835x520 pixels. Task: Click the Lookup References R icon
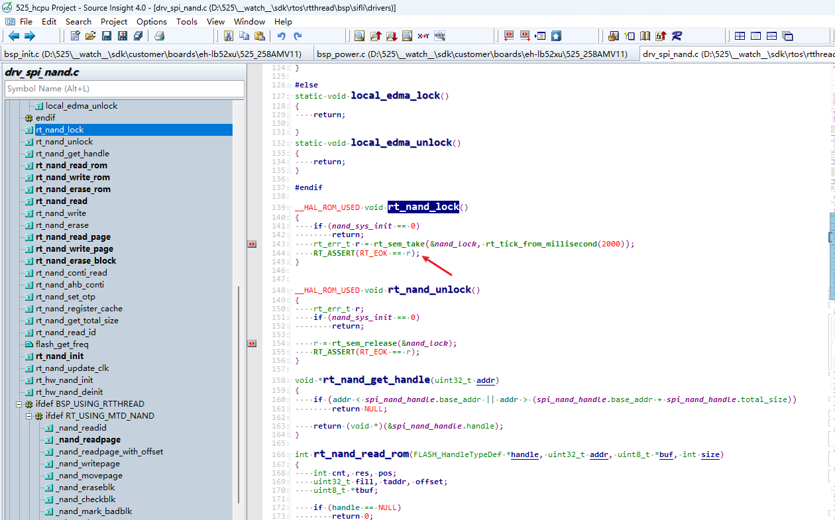(x=677, y=36)
